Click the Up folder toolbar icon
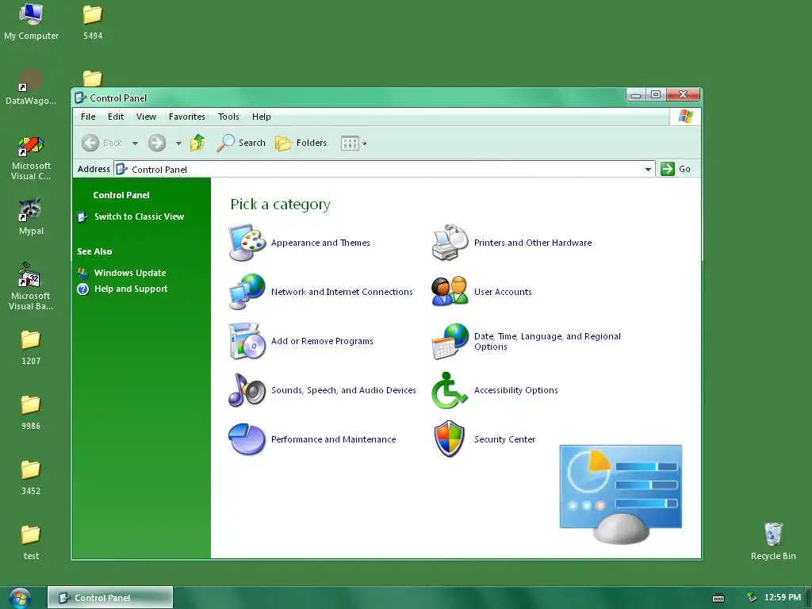This screenshot has height=609, width=812. (x=197, y=143)
